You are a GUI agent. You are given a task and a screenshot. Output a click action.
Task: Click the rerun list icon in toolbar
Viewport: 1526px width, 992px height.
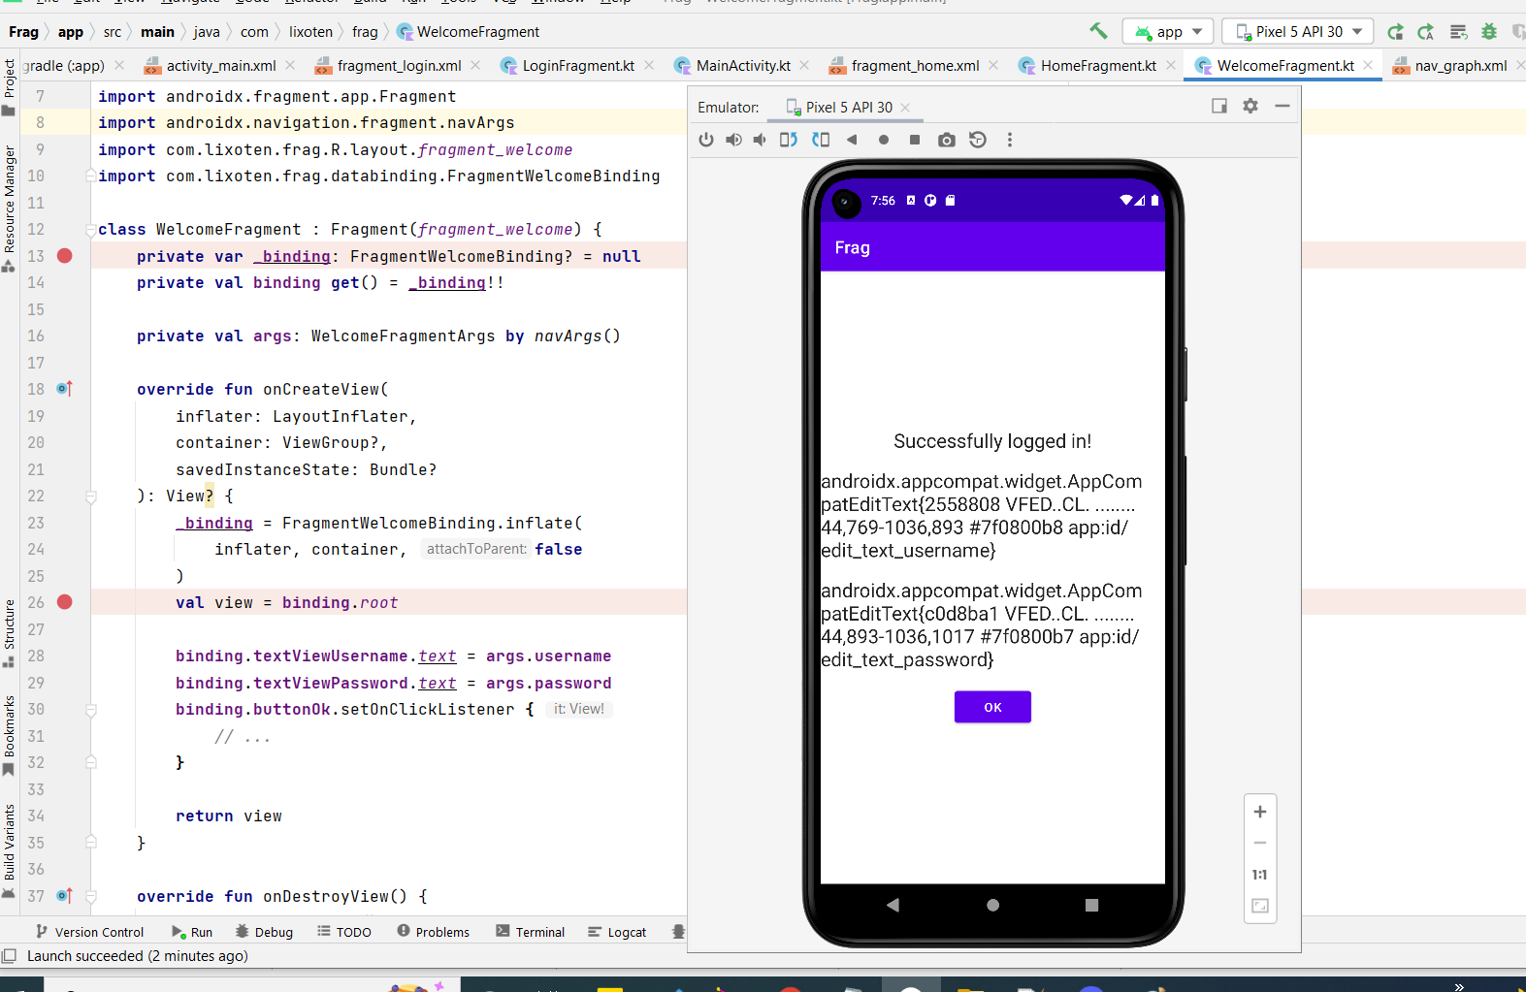click(1458, 32)
